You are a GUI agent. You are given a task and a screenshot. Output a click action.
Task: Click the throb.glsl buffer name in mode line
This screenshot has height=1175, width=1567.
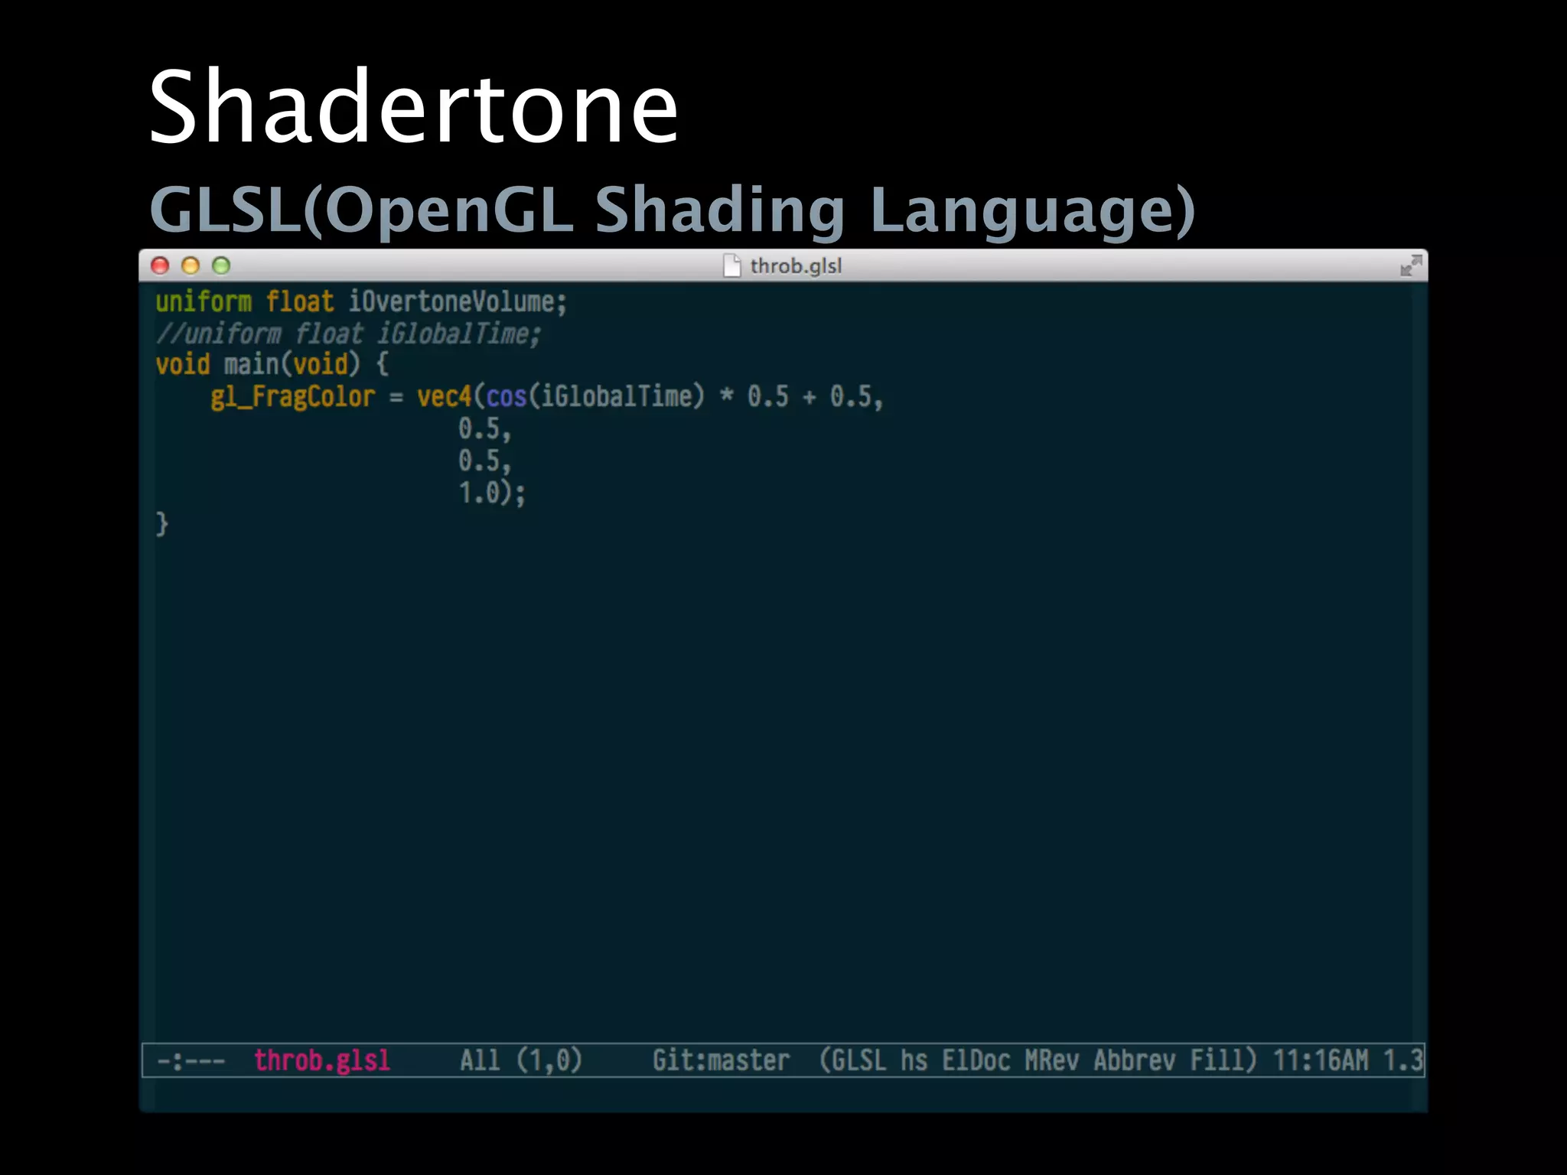322,1060
